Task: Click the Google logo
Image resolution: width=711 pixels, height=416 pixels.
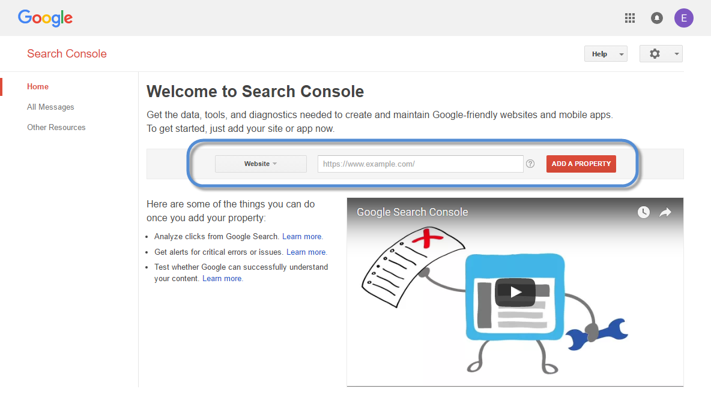Action: click(x=46, y=18)
